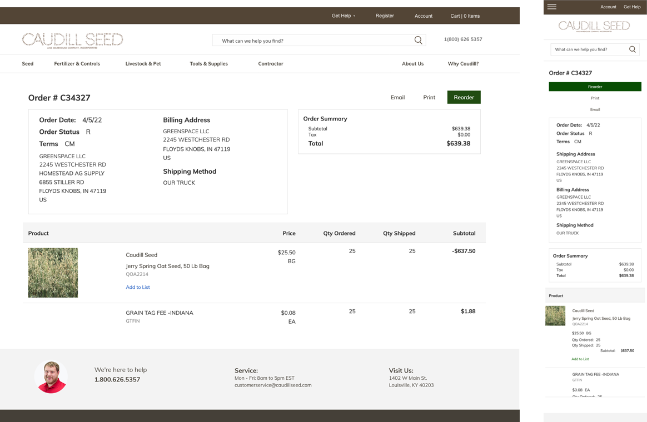Open the Livestock & Pet menu
The image size is (647, 422).
coord(143,63)
